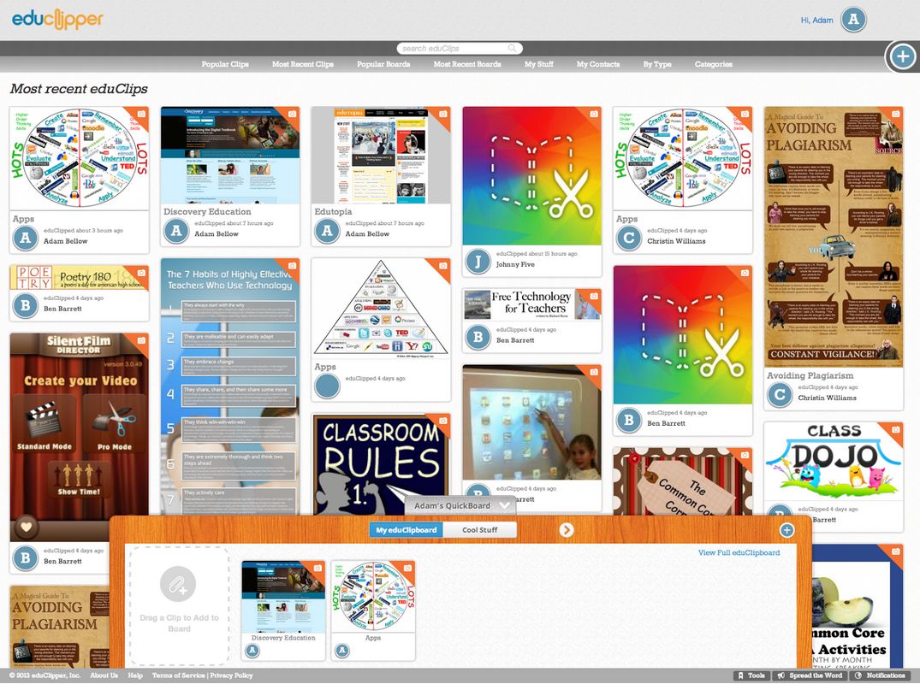Open the By Type menu
The image size is (920, 684).
pyautogui.click(x=657, y=64)
